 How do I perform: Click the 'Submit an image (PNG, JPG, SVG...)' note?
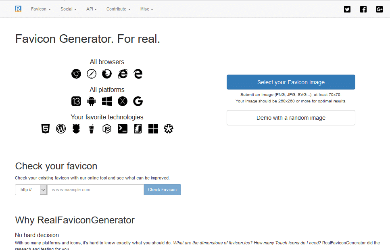[291, 95]
